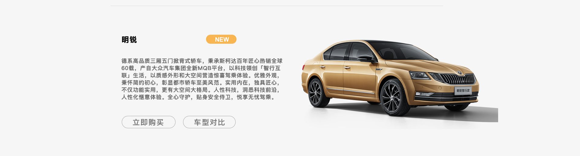Viewport: 580px width, 156px height.
Task: Click the car's front headlight
Action: [x=420, y=75]
